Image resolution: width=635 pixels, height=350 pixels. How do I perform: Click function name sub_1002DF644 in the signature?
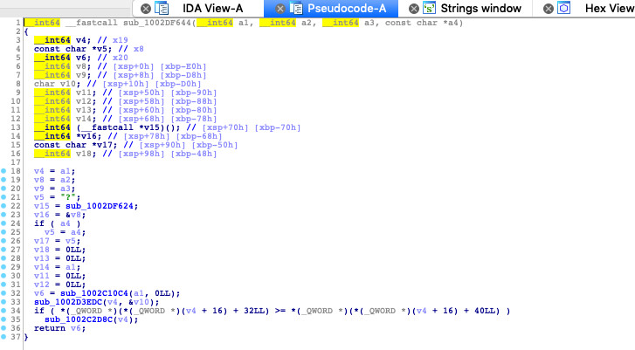156,23
